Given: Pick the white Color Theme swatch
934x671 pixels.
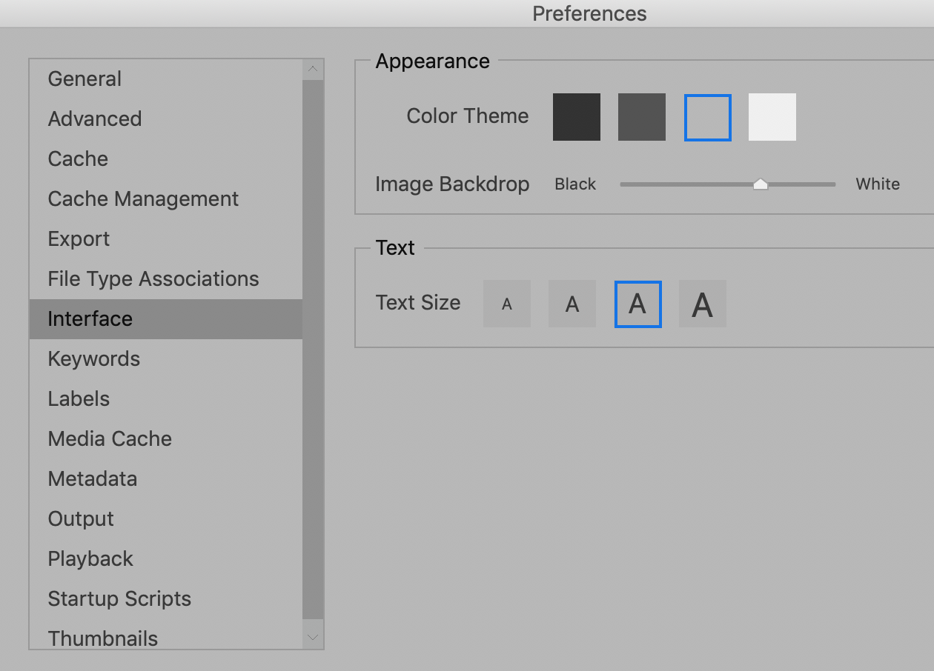Looking at the screenshot, I should 772,117.
